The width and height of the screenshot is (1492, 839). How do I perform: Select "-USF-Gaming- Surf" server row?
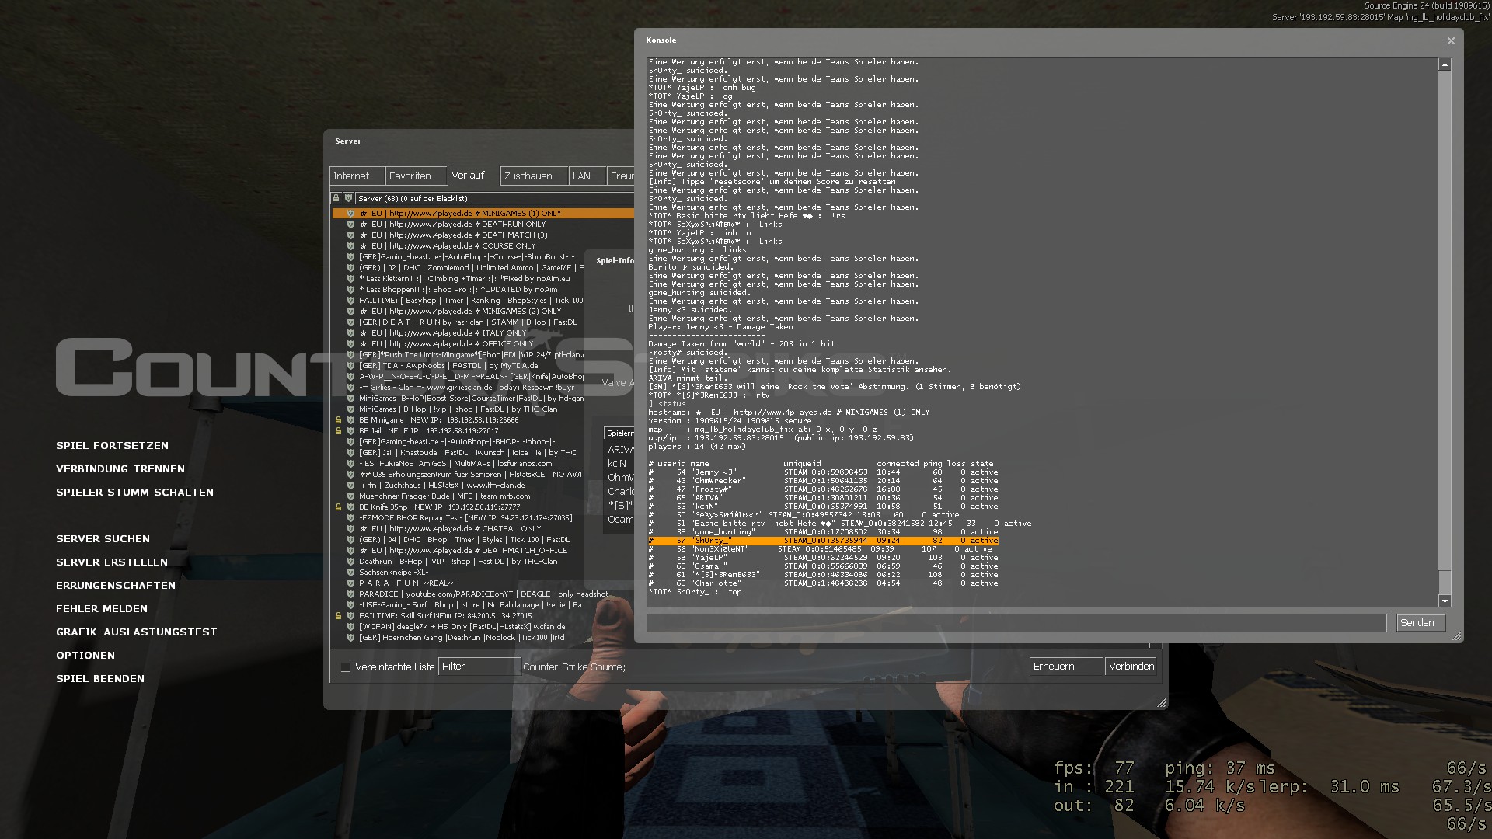[483, 604]
